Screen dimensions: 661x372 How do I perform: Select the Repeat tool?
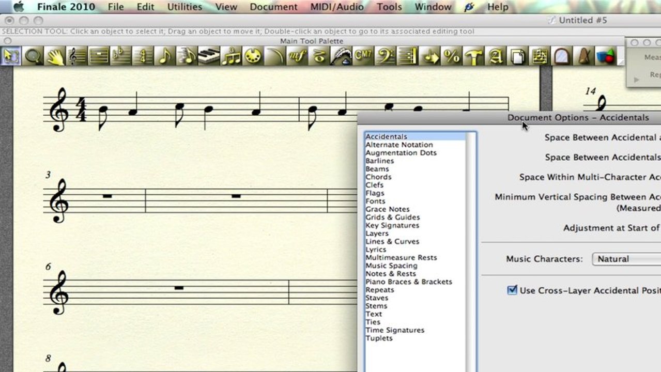[x=407, y=56]
